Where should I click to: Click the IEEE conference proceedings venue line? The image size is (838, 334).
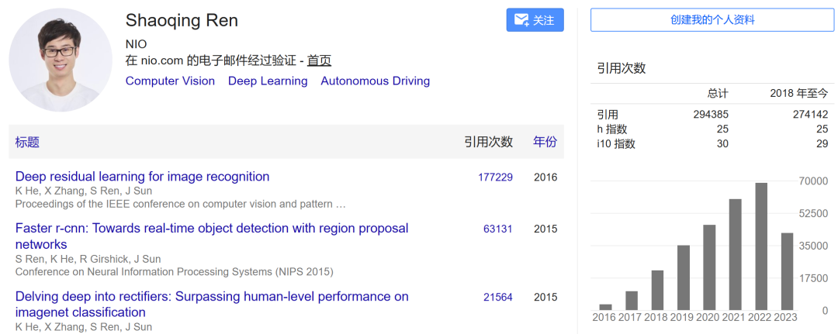181,204
